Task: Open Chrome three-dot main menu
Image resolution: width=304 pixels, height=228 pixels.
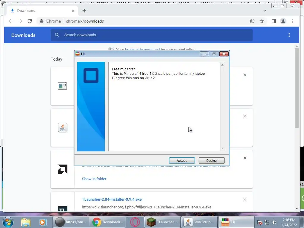Action: (293, 21)
